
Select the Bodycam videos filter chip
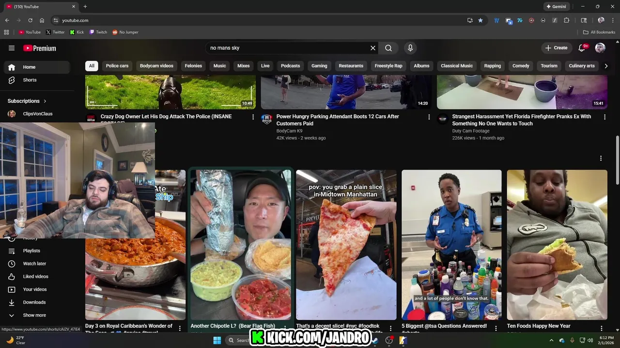tap(156, 66)
